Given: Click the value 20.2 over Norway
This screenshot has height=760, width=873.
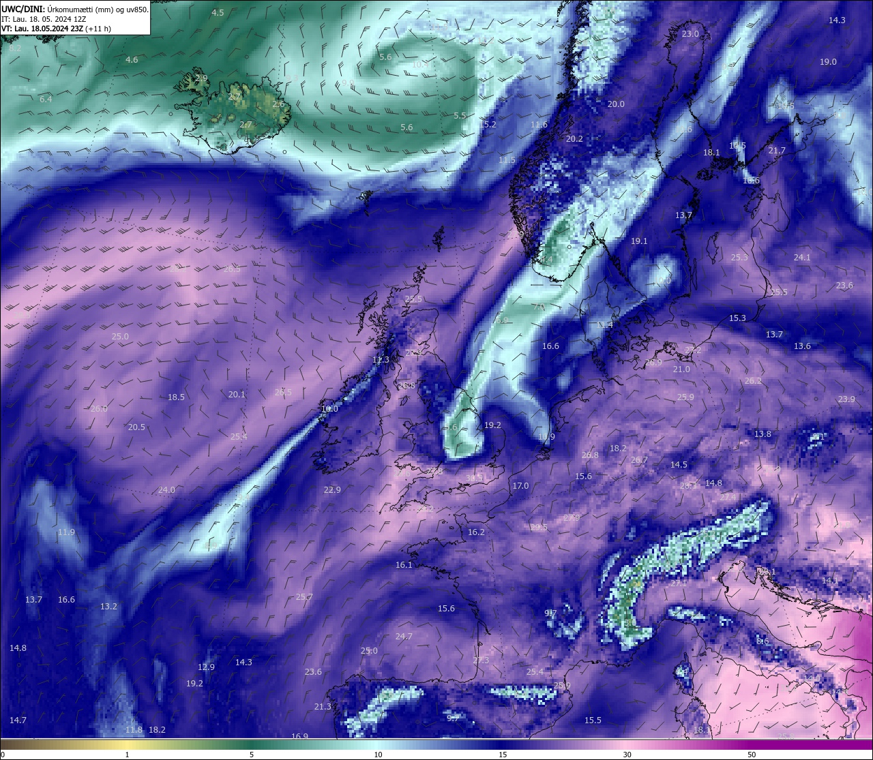Looking at the screenshot, I should click(575, 139).
